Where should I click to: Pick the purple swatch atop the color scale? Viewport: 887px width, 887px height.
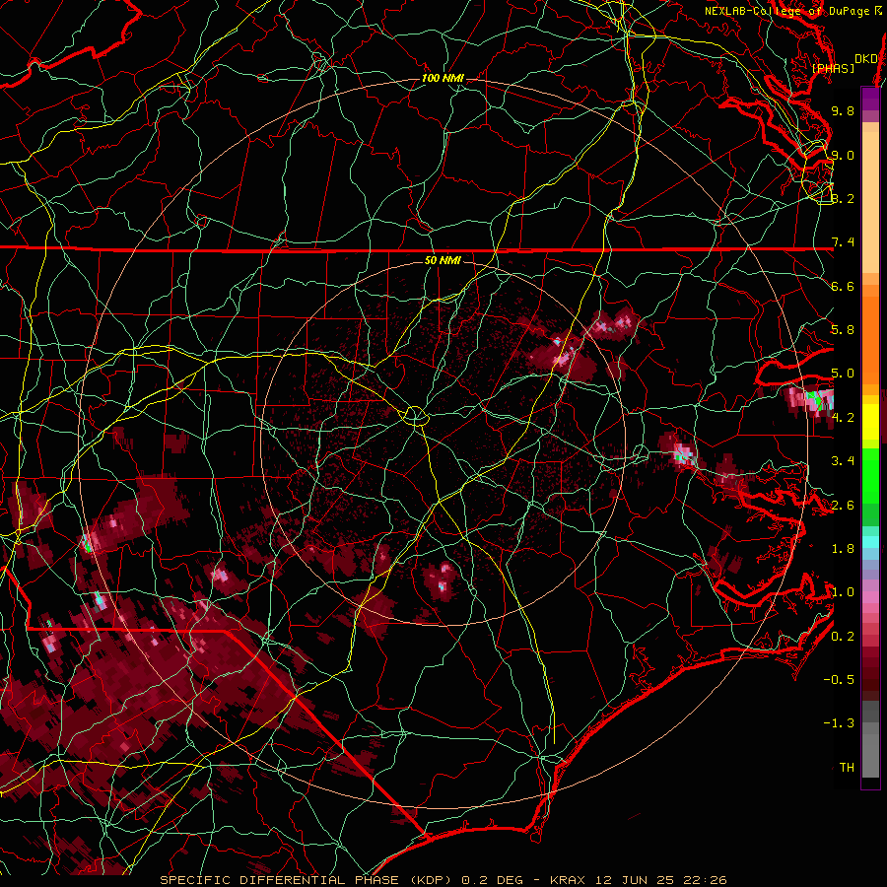coord(870,99)
